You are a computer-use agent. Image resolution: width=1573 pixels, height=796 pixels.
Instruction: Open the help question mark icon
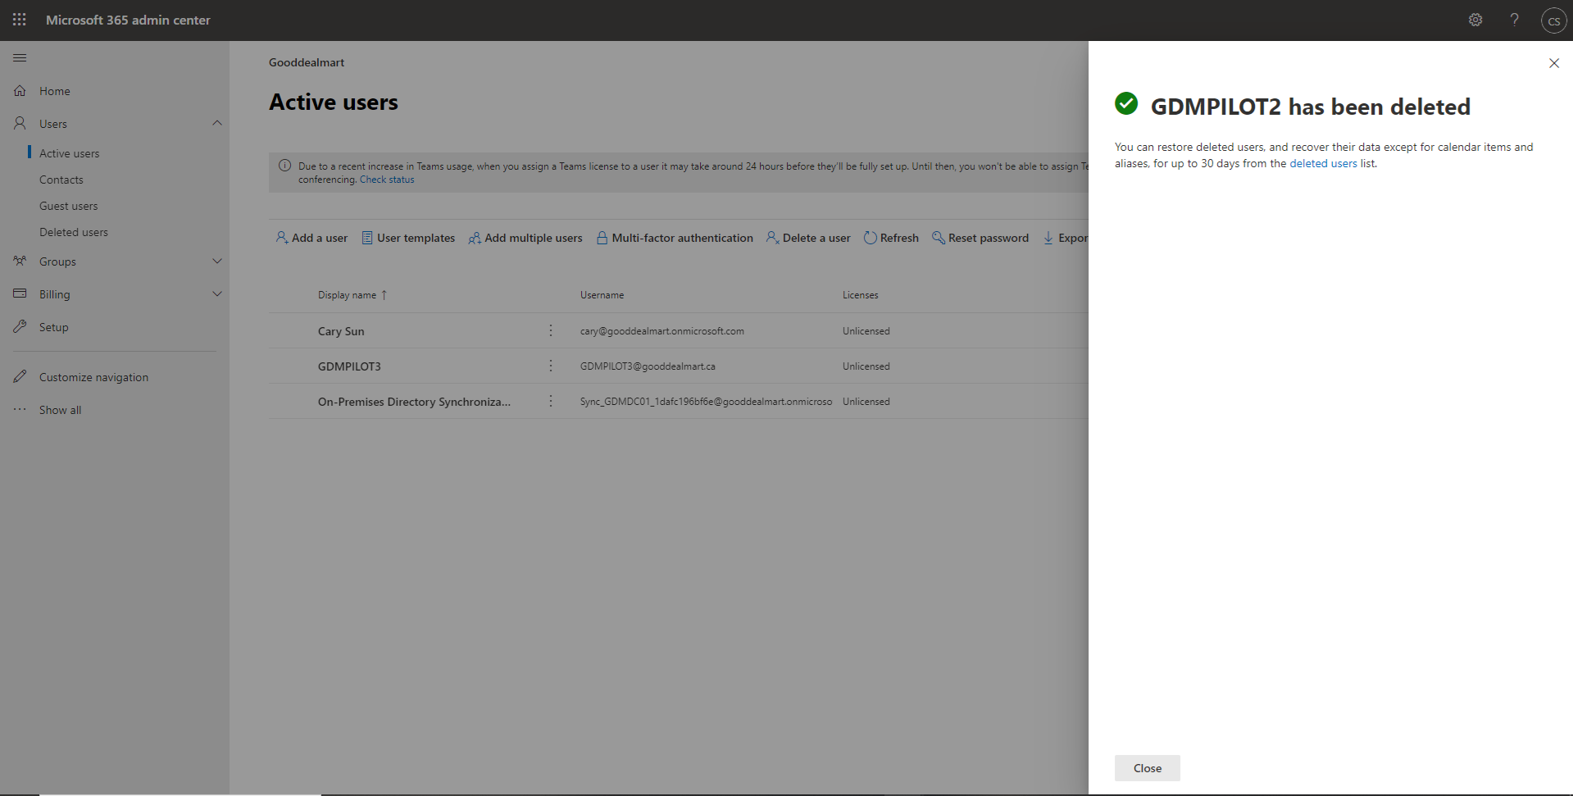click(x=1515, y=20)
